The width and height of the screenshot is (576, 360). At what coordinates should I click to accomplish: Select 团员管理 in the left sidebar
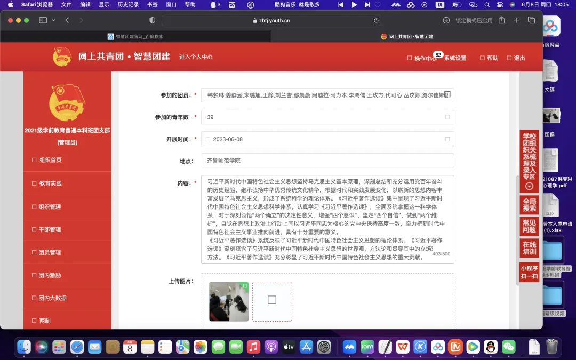tap(50, 252)
